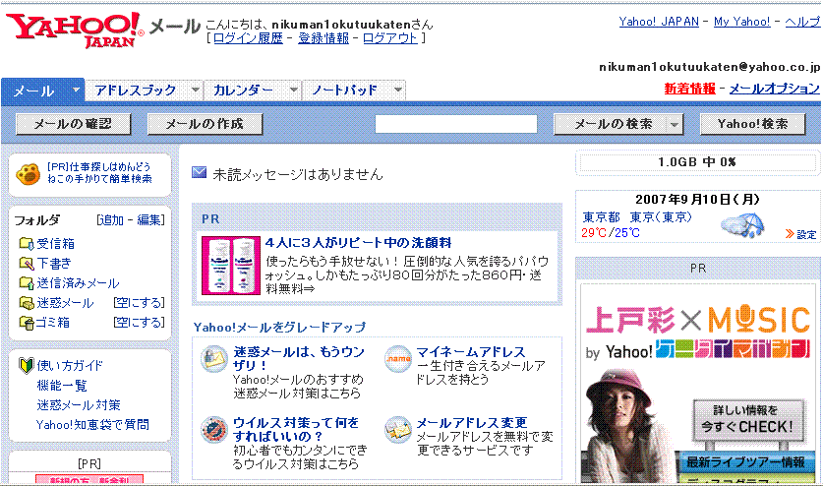
Task: Open the メールオプション link
Action: click(774, 89)
